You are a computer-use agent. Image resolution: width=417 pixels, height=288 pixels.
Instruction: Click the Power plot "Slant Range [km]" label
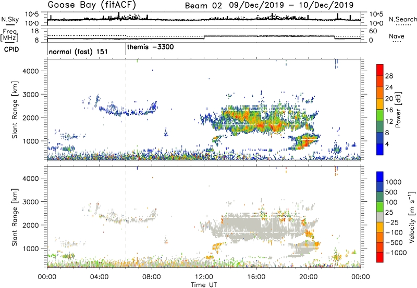point(14,110)
